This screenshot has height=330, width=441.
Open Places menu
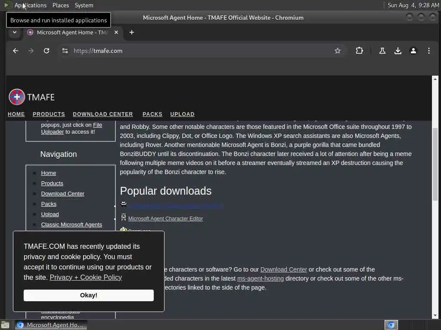click(x=61, y=5)
